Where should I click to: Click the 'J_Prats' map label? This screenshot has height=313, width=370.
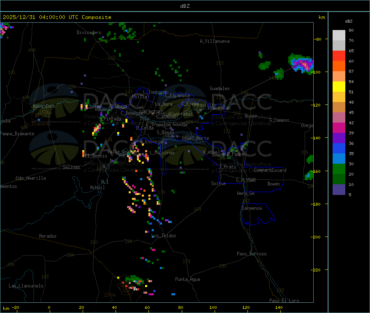(227, 167)
